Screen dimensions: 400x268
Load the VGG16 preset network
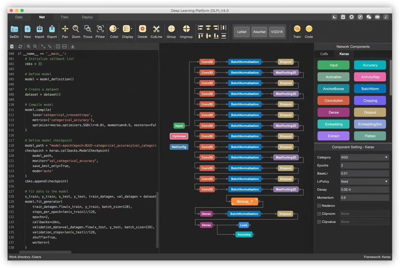pos(277,32)
